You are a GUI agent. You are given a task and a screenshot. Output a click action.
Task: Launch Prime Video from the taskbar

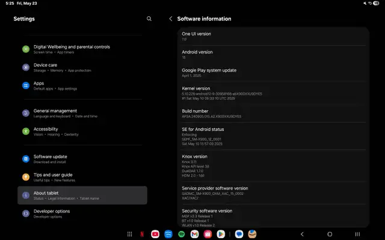(x=168, y=234)
